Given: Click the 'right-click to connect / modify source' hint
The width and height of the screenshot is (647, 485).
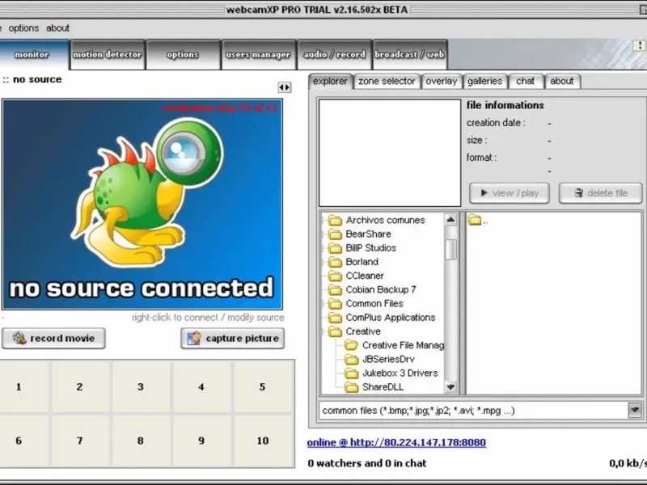Looking at the screenshot, I should [x=208, y=318].
